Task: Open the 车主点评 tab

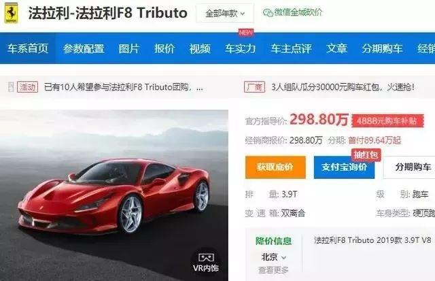Action: point(291,48)
